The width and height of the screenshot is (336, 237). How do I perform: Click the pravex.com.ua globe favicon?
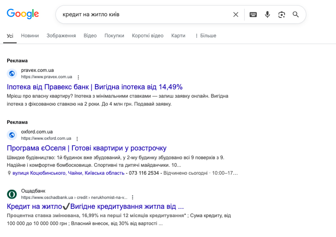pyautogui.click(x=12, y=74)
